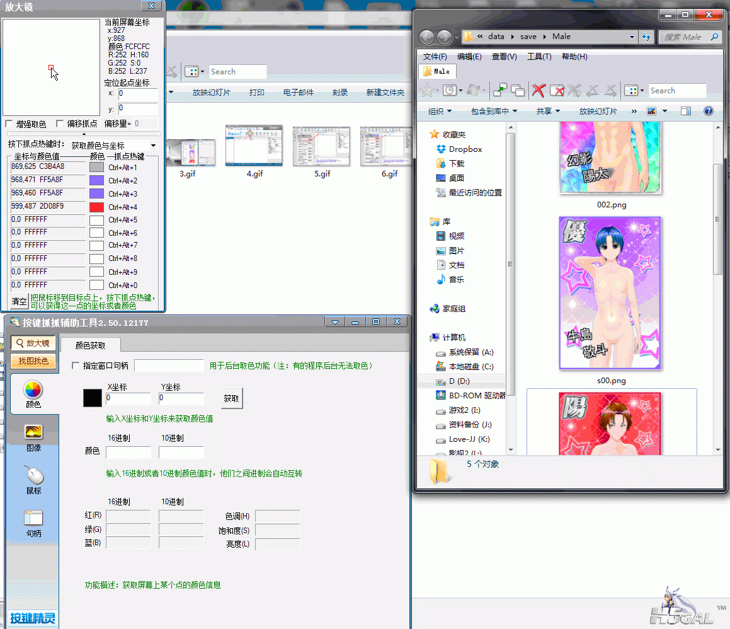Click the X坐标 input field
Image resolution: width=730 pixels, height=629 pixels.
coord(128,398)
